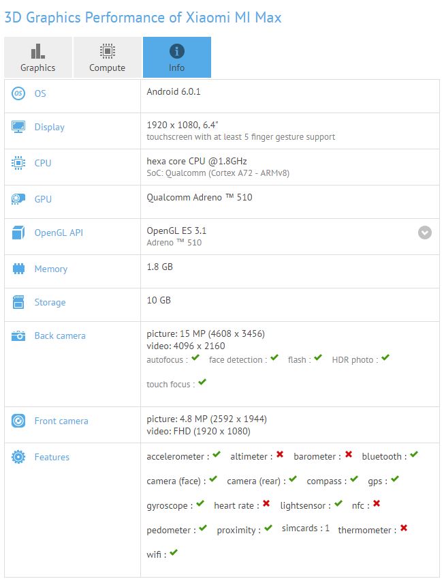Screen dimensions: 444x581
Task: Click the Storage SD card icon
Action: point(18,302)
